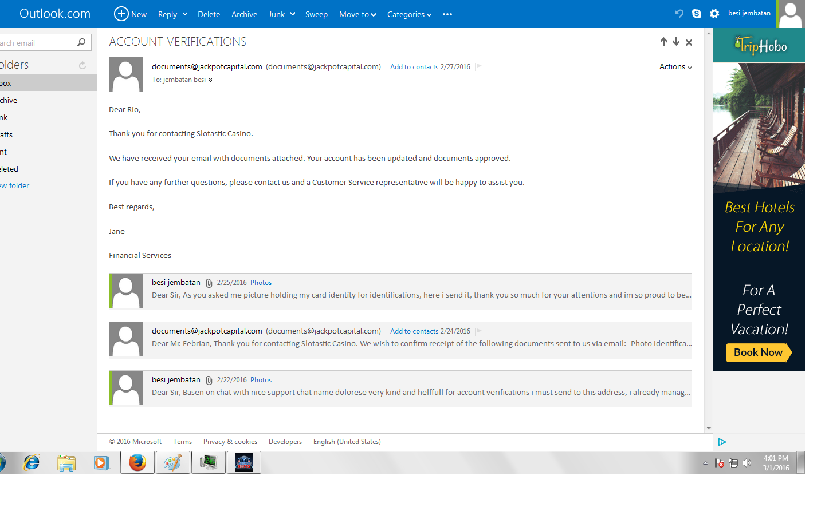Click the undo arrow icon in header
The image size is (825, 515).
click(x=679, y=14)
